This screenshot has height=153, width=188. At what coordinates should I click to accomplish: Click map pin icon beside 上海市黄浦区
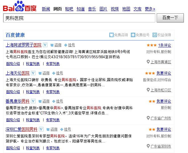coord(148,62)
